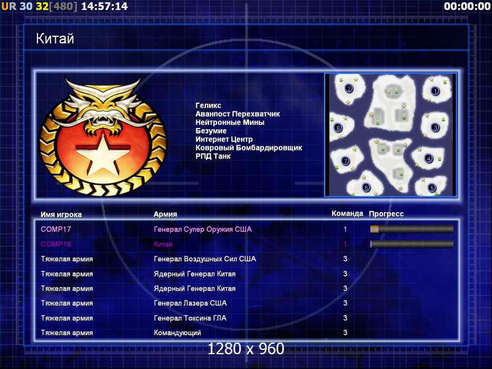
Task: Click the Имя игрока column header
Action: pyautogui.click(x=61, y=215)
